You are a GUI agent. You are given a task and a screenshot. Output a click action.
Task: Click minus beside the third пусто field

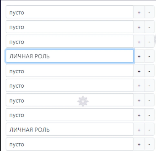(x=150, y=41)
